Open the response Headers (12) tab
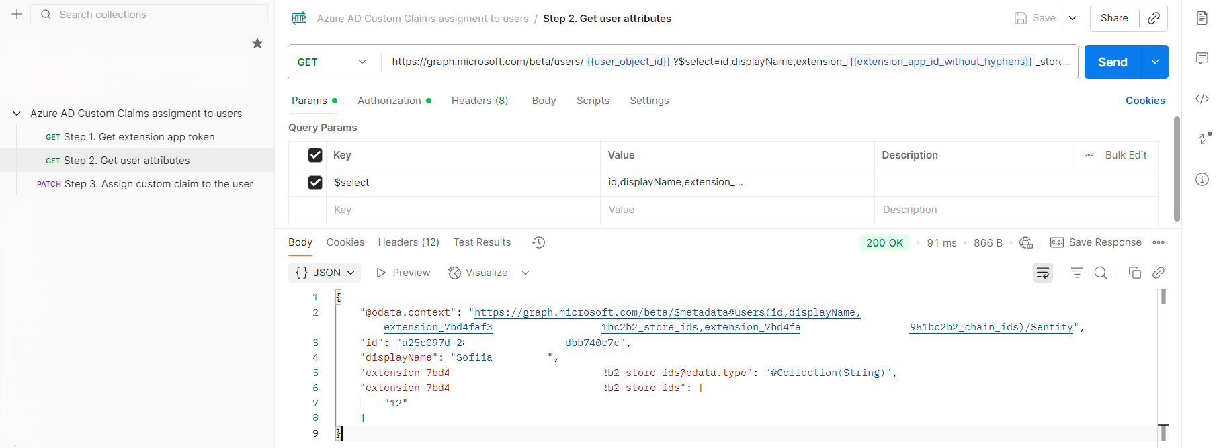 409,242
